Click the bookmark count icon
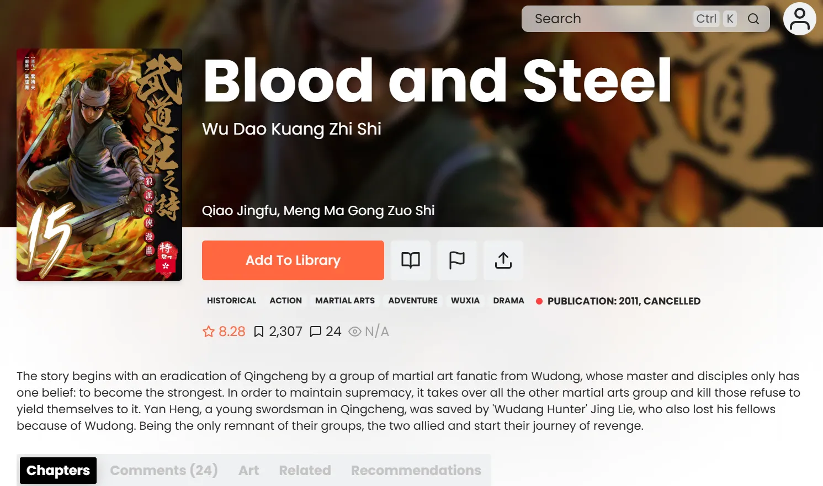823x486 pixels. click(x=259, y=332)
